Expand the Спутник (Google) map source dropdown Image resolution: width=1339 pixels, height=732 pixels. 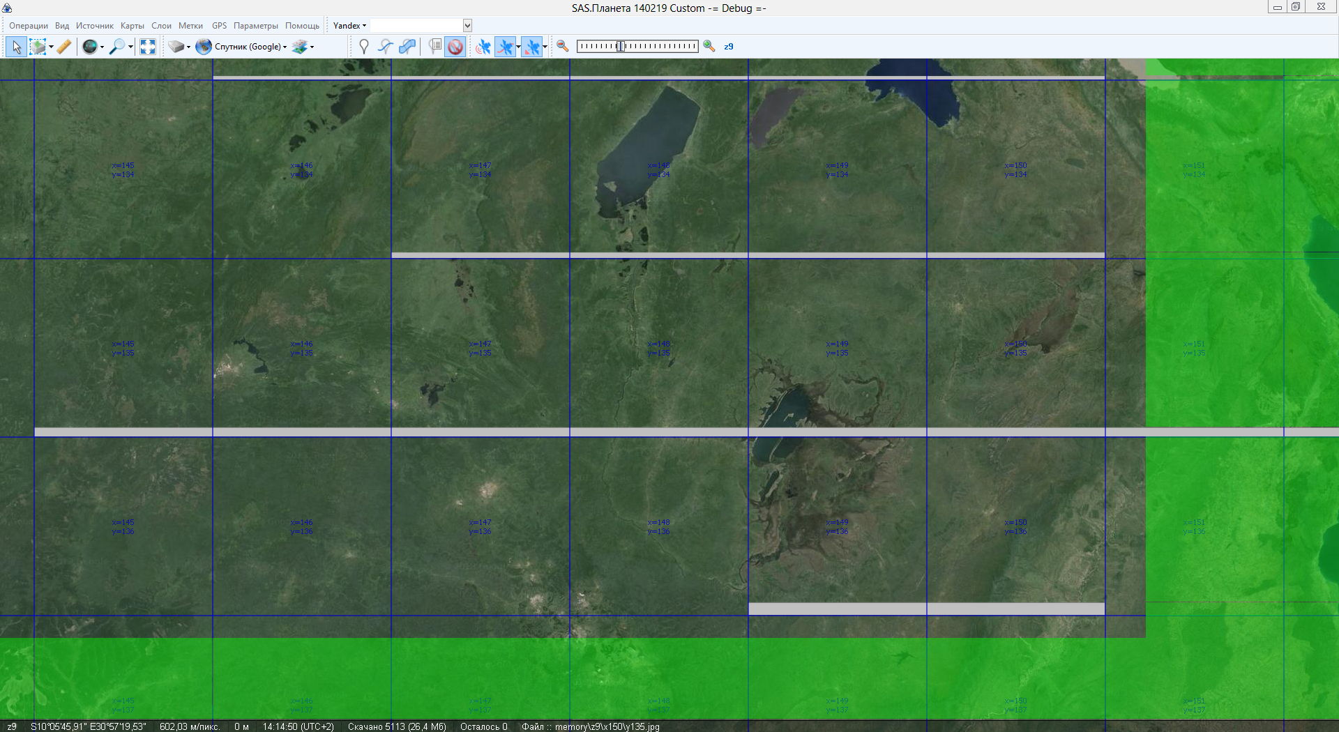285,47
